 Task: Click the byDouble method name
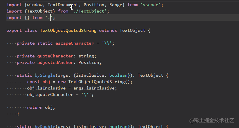click(42, 126)
